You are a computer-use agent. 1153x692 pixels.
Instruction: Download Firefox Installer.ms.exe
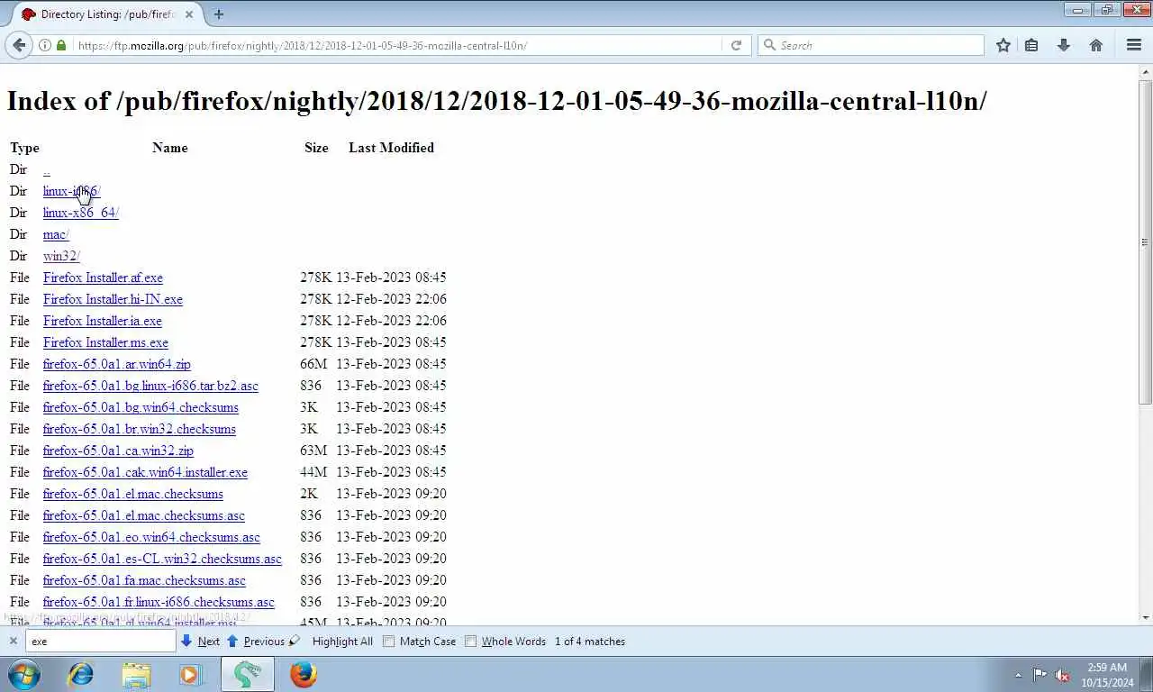105,342
